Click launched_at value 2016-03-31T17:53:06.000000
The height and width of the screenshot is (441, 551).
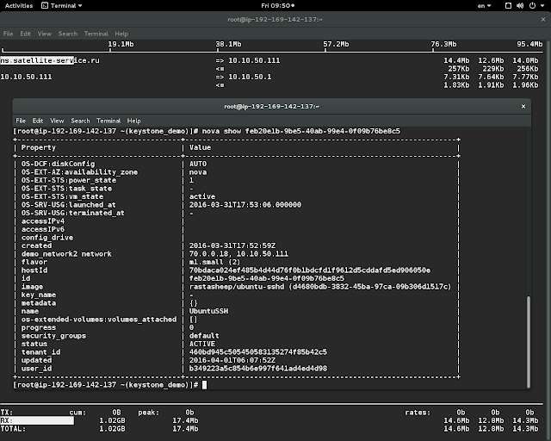(245, 205)
